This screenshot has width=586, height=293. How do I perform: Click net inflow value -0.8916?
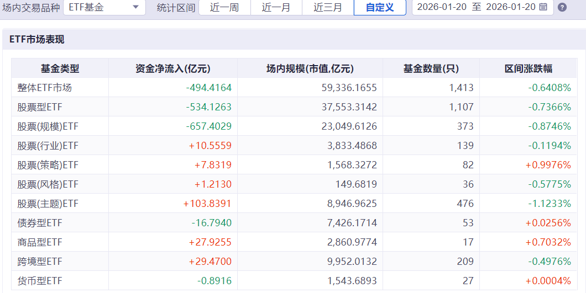[214, 281]
